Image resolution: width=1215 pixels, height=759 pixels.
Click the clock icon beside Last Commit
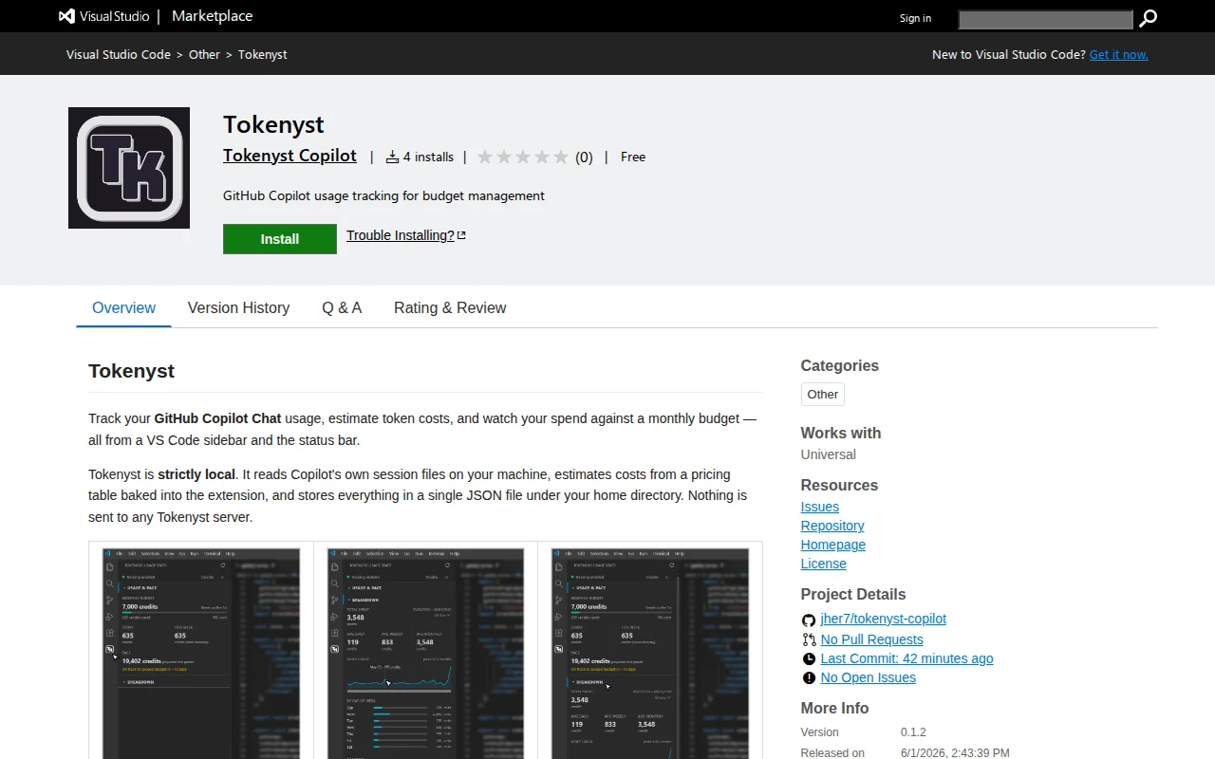tap(809, 658)
